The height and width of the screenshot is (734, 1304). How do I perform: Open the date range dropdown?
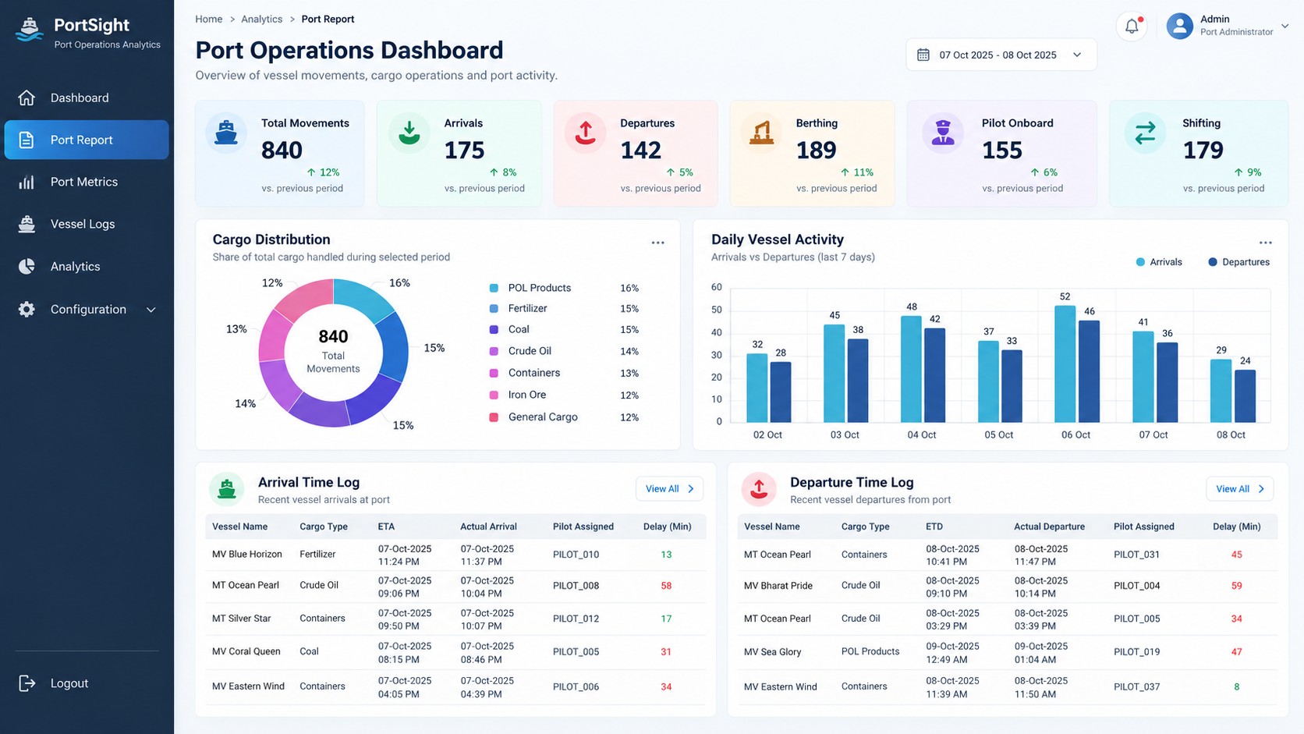click(1001, 55)
